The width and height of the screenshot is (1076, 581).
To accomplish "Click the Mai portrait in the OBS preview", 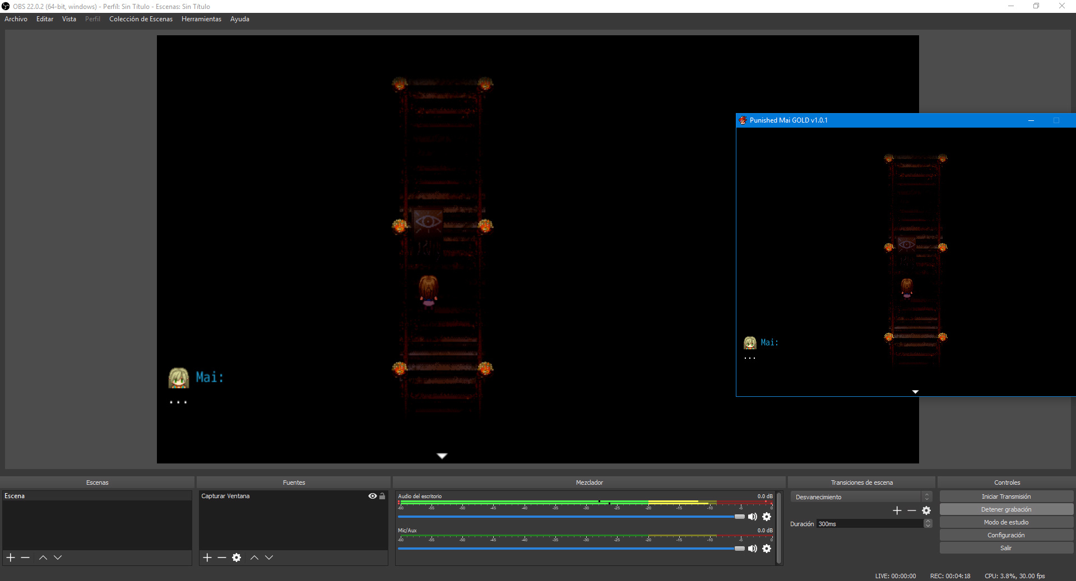I will tap(179, 378).
